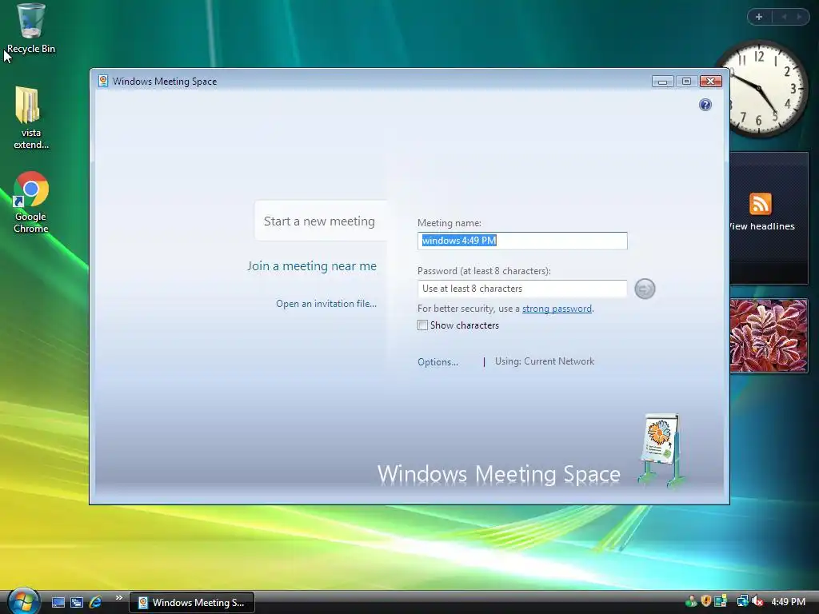This screenshot has height=614, width=819.
Task: Open the Options link
Action: 437,362
